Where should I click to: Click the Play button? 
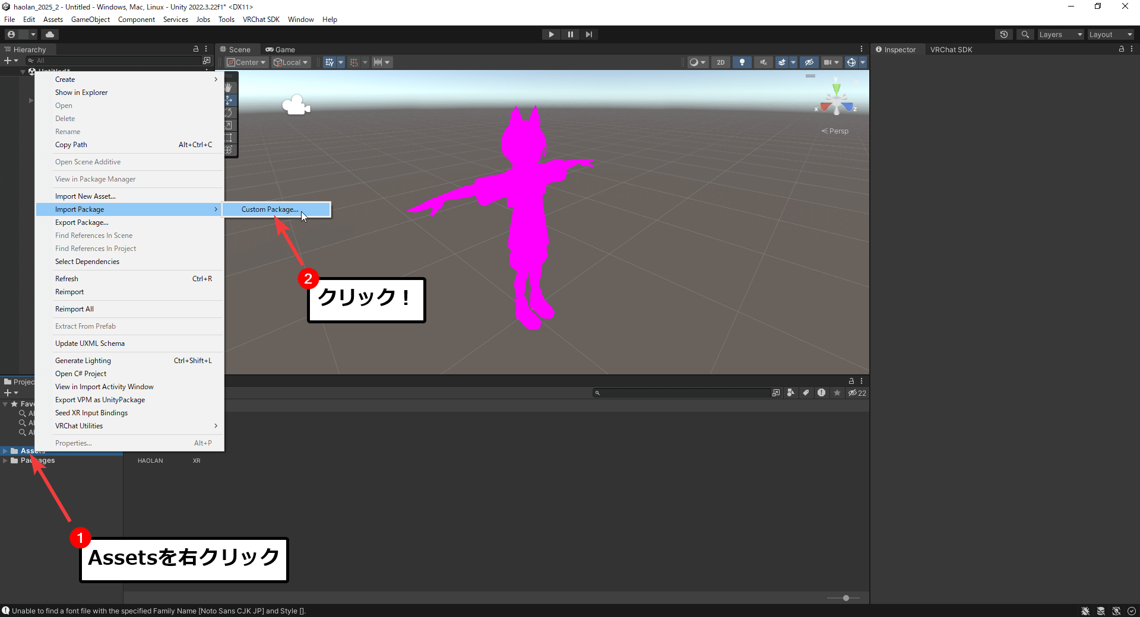pyautogui.click(x=551, y=34)
